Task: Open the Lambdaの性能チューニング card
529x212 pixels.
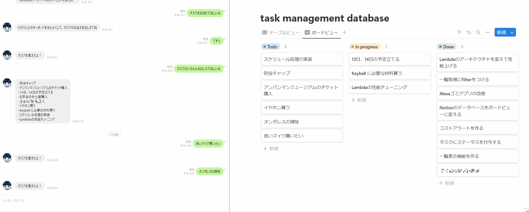Action: coord(390,87)
